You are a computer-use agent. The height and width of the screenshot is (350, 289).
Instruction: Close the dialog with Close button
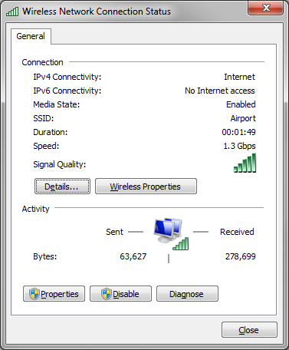click(249, 330)
